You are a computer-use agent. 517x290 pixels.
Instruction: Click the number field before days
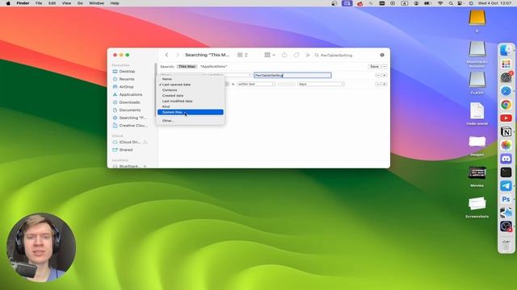tap(286, 84)
